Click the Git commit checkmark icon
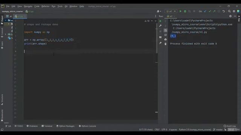 pos(210,11)
